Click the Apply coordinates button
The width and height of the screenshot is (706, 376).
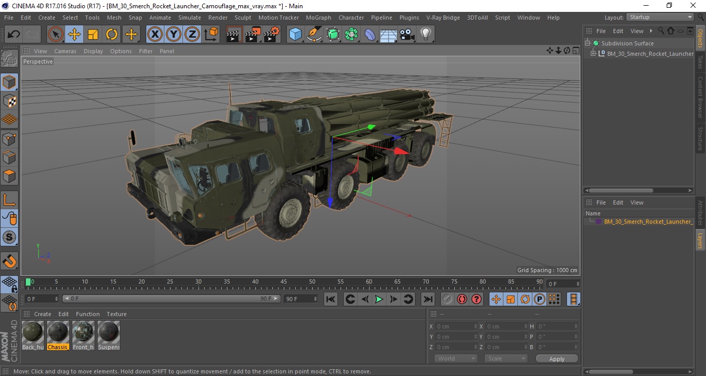(x=557, y=359)
